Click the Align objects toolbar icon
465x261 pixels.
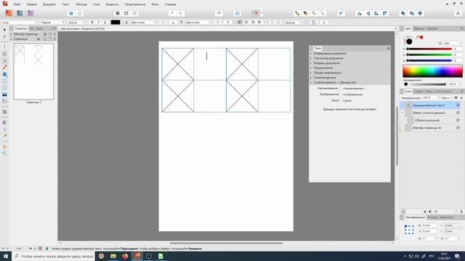coord(341,13)
